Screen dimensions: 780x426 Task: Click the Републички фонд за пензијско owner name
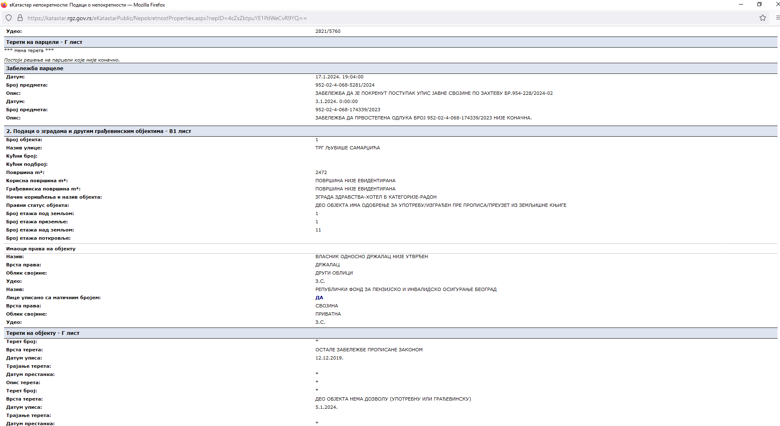point(406,289)
